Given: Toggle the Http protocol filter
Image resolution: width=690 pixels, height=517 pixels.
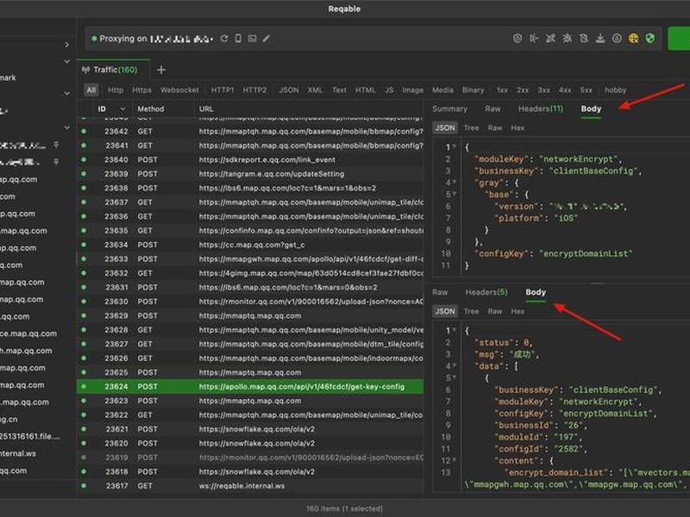Looking at the screenshot, I should click(116, 90).
